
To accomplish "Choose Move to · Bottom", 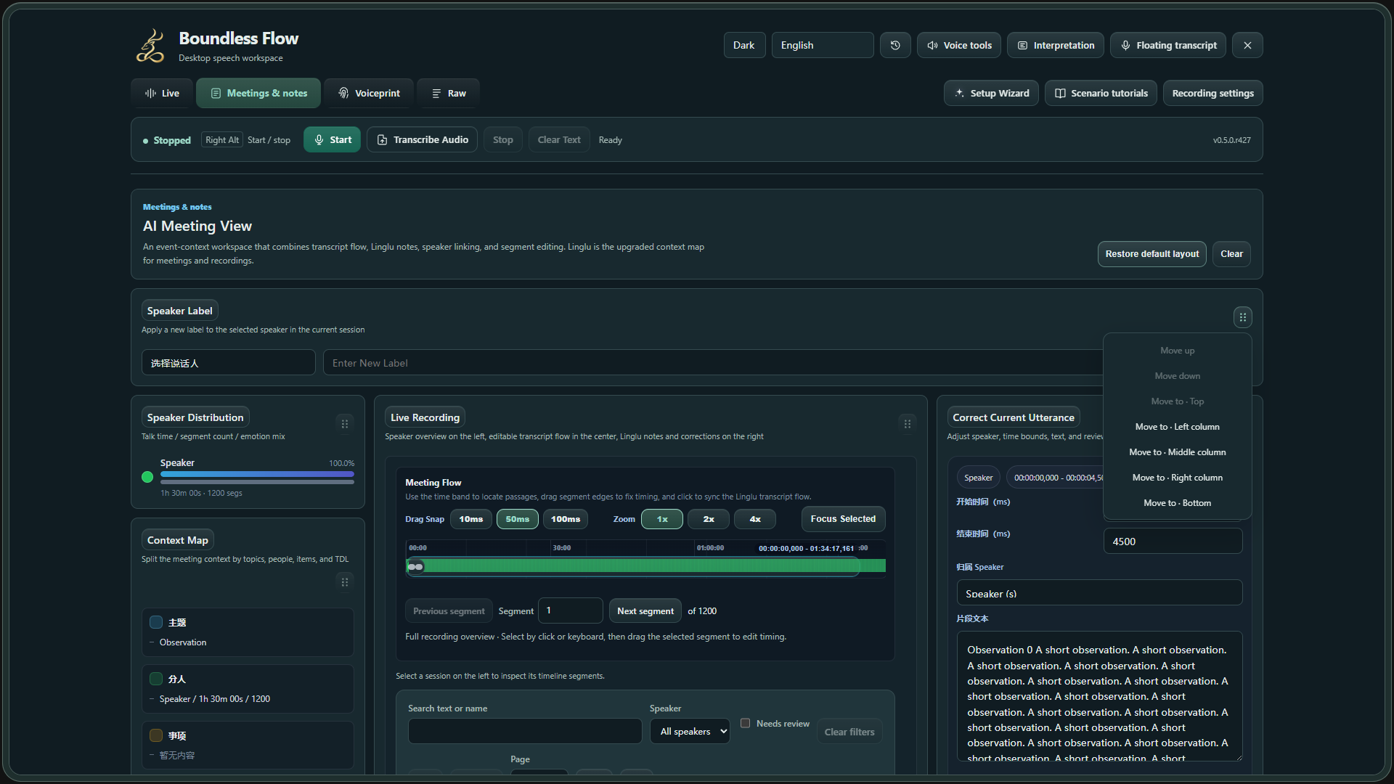I will click(1177, 503).
